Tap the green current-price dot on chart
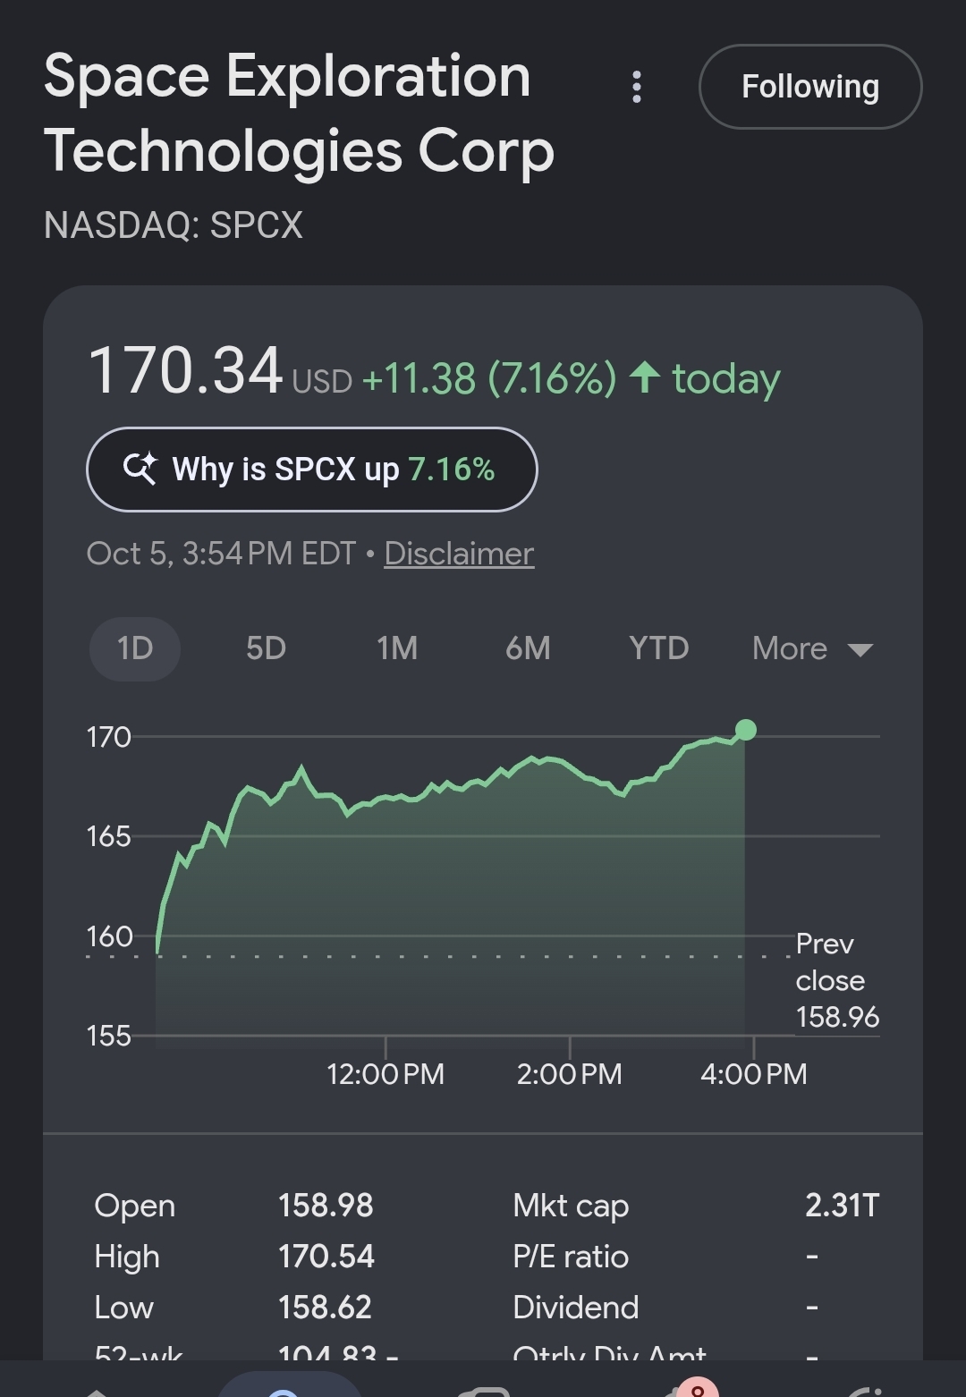Screen dimensions: 966x1397 [745, 730]
